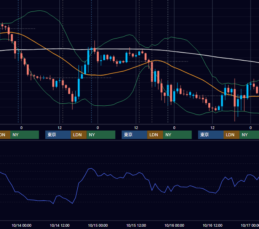Click the hour marker 0 above 10/16 00:00
The image size is (259, 229).
(174, 128)
